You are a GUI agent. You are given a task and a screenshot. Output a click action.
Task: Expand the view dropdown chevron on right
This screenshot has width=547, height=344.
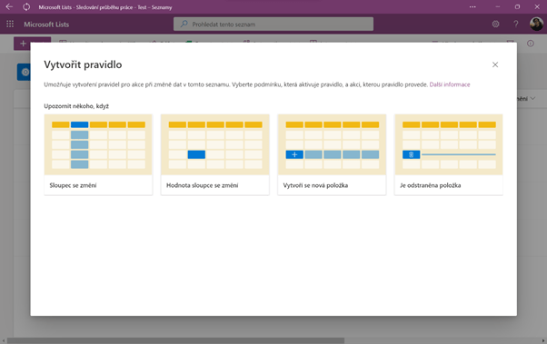coord(532,99)
